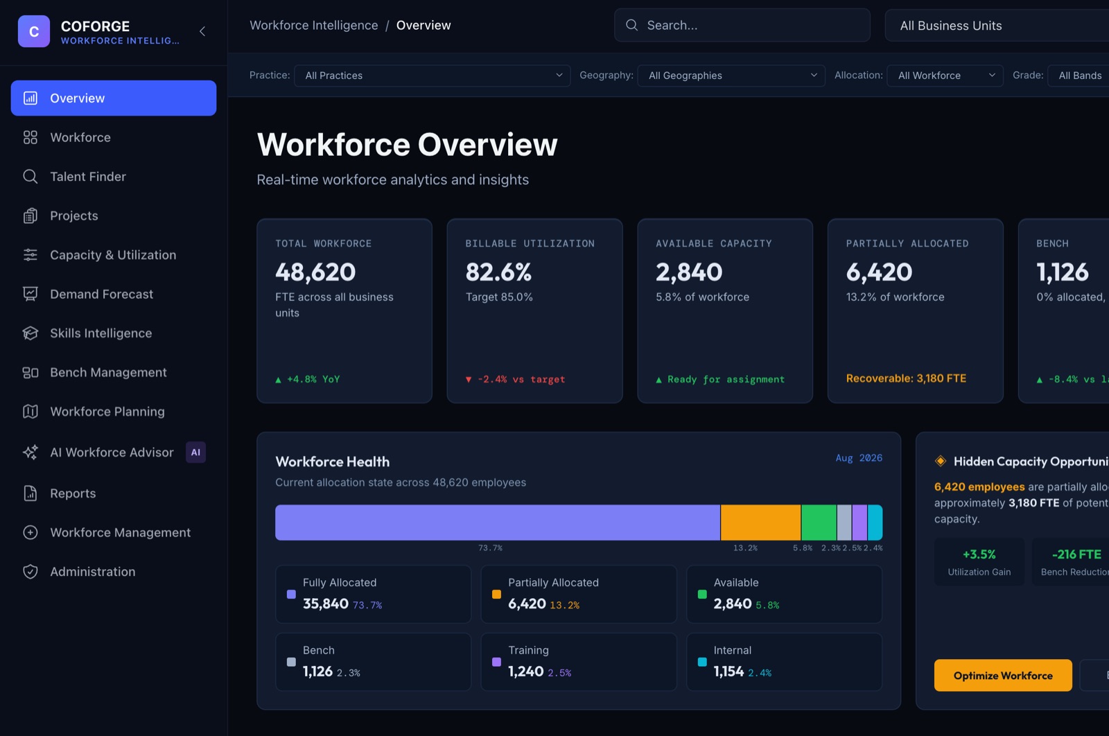Open Capacity & Utilization section

(114, 255)
